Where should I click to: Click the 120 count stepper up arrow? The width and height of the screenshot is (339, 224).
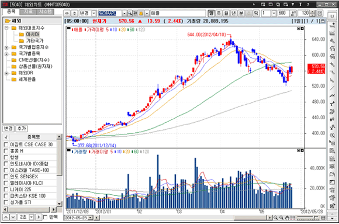(313, 12)
